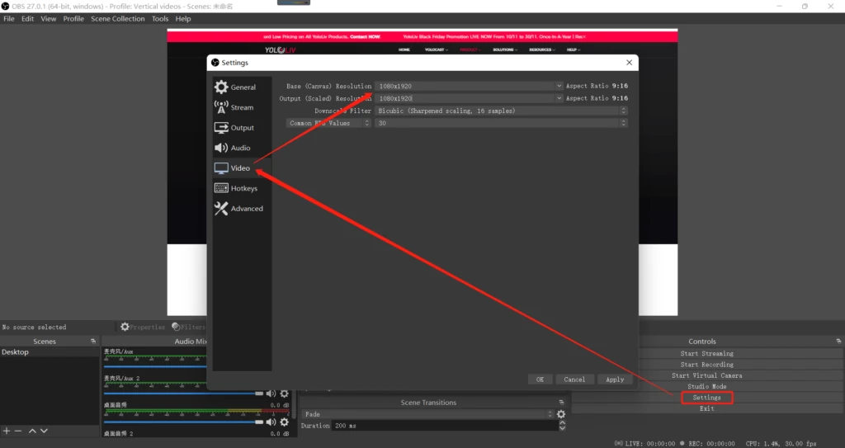Image resolution: width=845 pixels, height=448 pixels.
Task: Open the Scene Collection menu
Action: [117, 18]
